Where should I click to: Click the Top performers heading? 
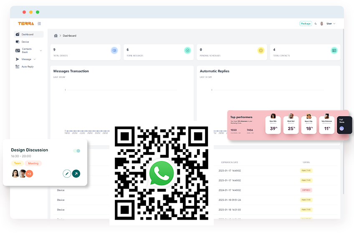click(241, 117)
